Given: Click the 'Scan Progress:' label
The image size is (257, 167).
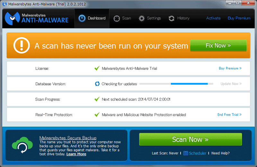Looking at the screenshot, I should [x=48, y=99].
